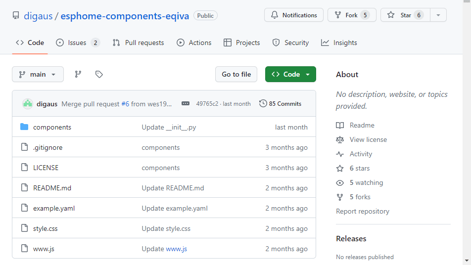Click the README.md file icon
This screenshot has height=265, width=471.
pyautogui.click(x=24, y=187)
